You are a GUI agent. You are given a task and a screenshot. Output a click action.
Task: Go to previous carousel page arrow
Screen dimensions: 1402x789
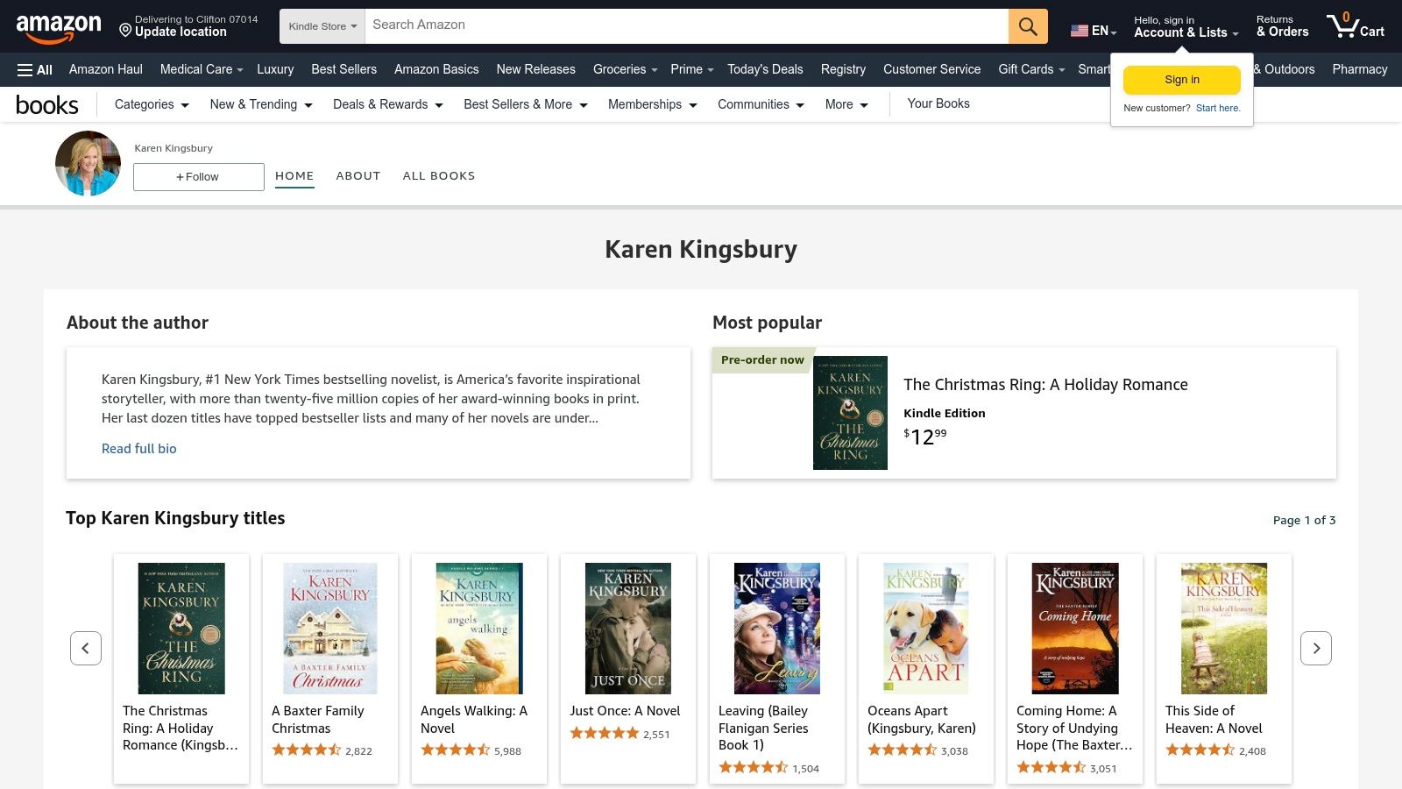[86, 649]
